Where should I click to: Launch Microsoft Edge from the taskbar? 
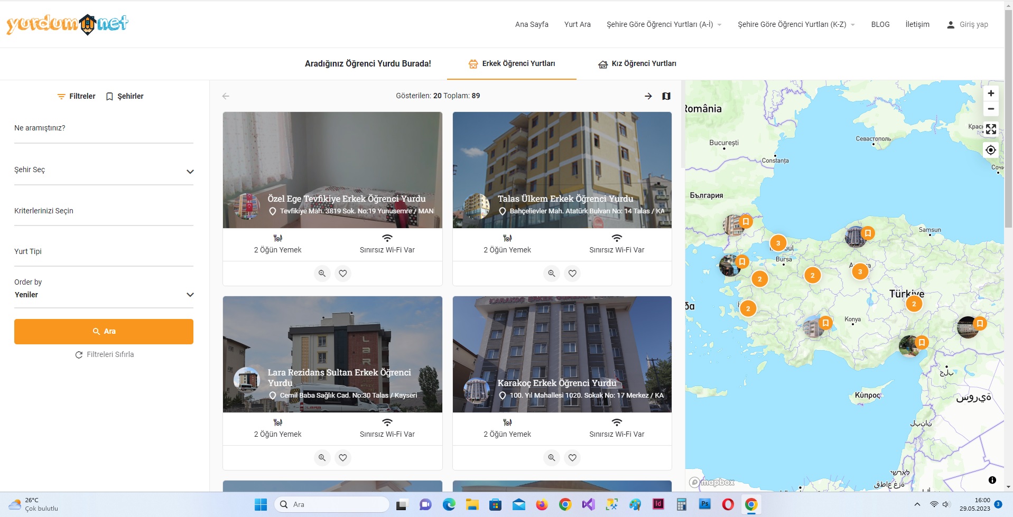point(449,504)
